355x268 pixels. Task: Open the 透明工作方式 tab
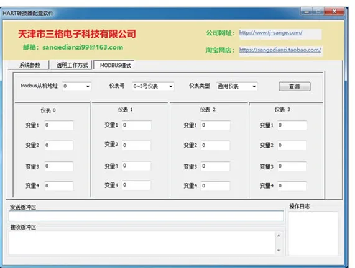click(71, 65)
